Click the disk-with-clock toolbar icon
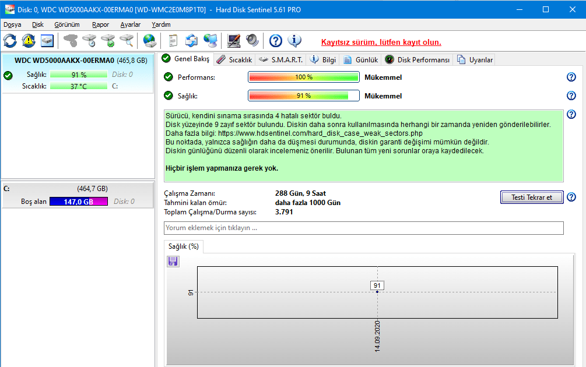The height and width of the screenshot is (367, 586). (89, 41)
